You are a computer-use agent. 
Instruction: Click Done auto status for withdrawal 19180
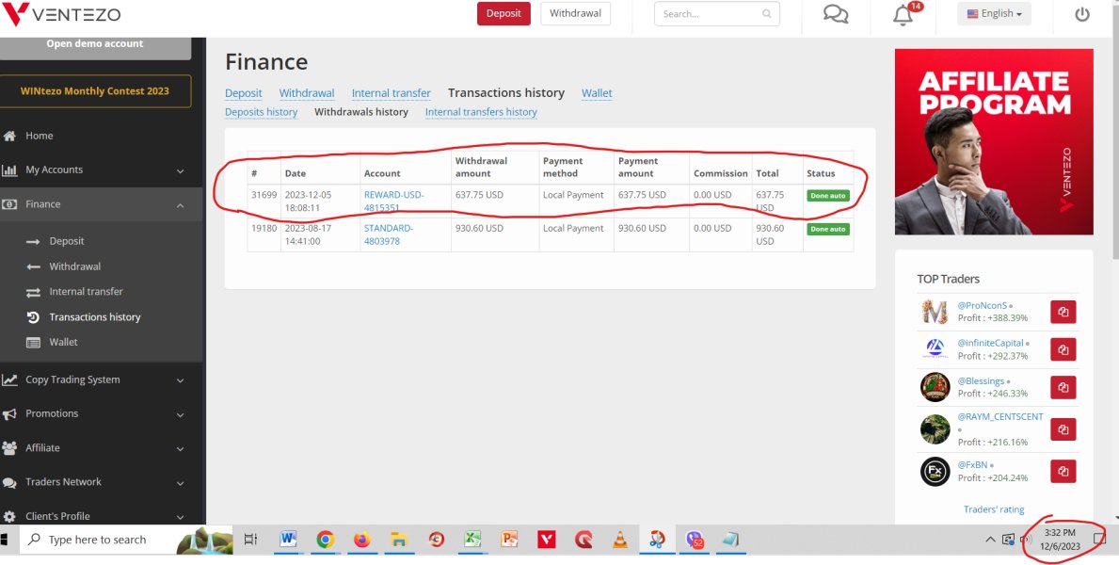click(828, 229)
